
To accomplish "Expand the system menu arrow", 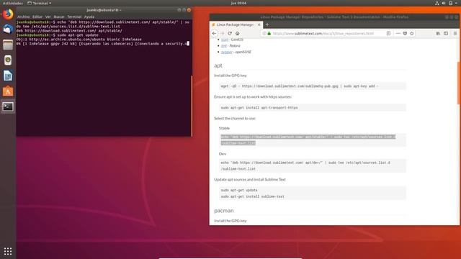I will (x=457, y=3).
